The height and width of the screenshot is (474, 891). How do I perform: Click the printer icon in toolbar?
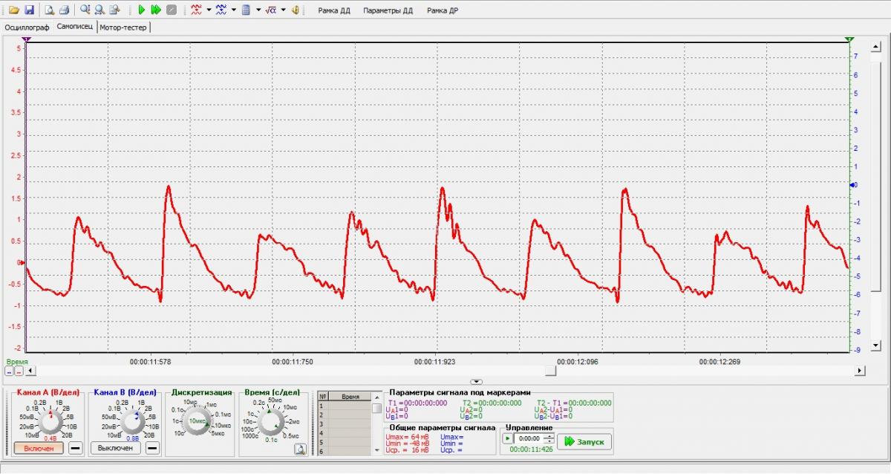(x=64, y=10)
